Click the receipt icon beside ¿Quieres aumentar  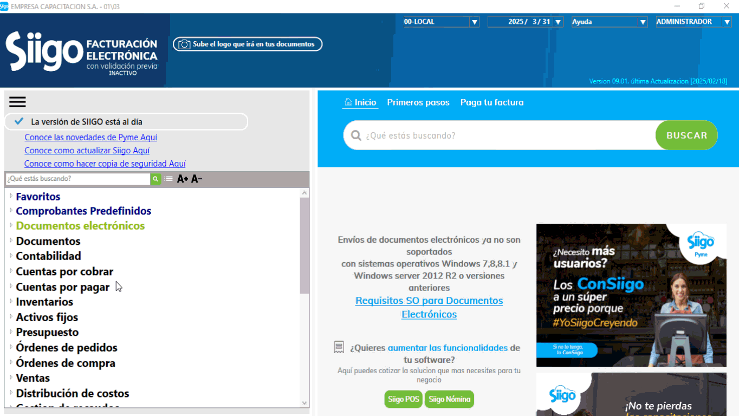pyautogui.click(x=339, y=347)
